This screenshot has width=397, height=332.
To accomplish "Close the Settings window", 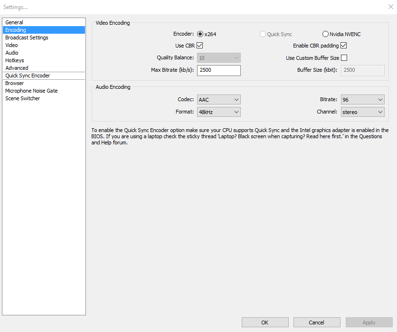I will click(x=391, y=7).
